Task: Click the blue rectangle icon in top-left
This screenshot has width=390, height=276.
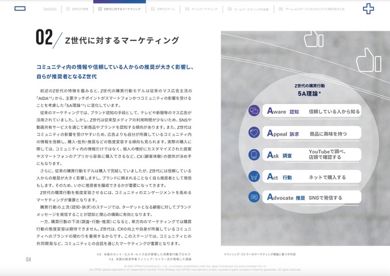Action: click(x=20, y=9)
